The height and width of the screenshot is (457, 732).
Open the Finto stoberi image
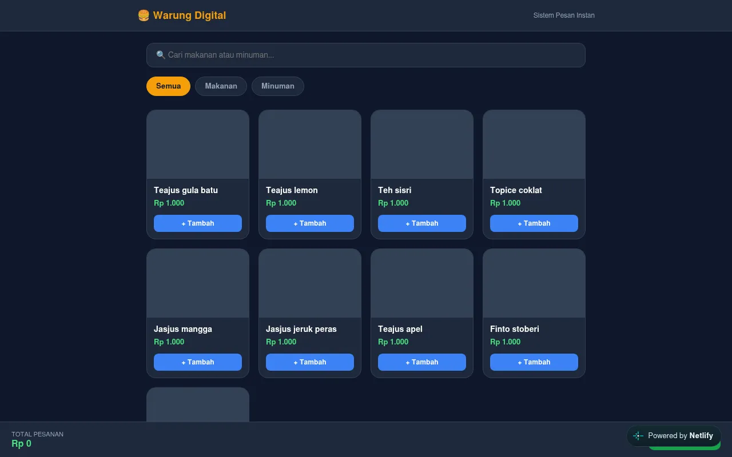point(534,283)
